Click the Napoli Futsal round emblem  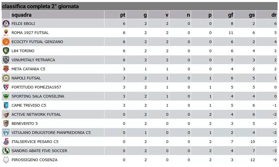point(6,78)
